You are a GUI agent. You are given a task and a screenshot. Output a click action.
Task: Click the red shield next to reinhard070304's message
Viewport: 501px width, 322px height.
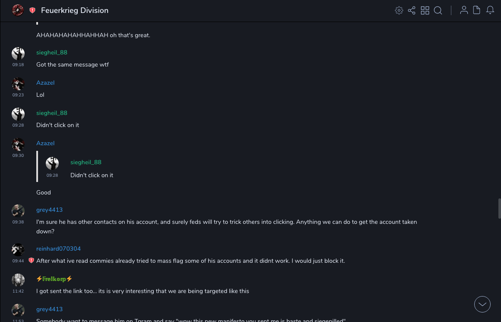[x=31, y=261]
